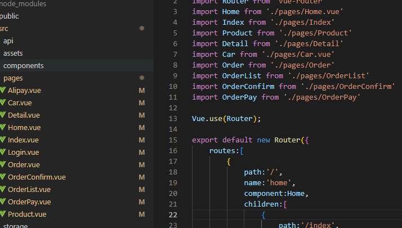
Task: Expand the components folder
Action: pos(23,66)
